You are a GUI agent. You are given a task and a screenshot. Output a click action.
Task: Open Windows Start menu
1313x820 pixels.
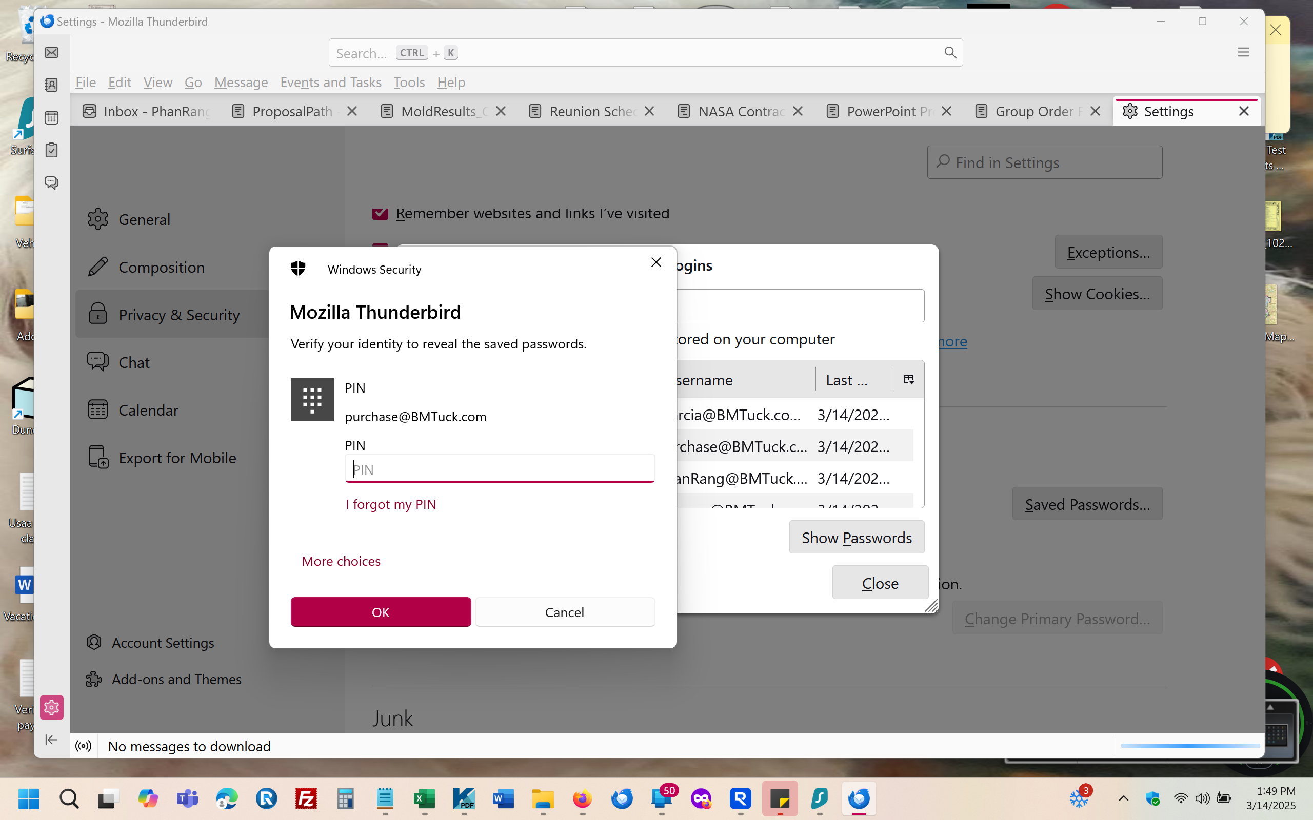point(29,798)
